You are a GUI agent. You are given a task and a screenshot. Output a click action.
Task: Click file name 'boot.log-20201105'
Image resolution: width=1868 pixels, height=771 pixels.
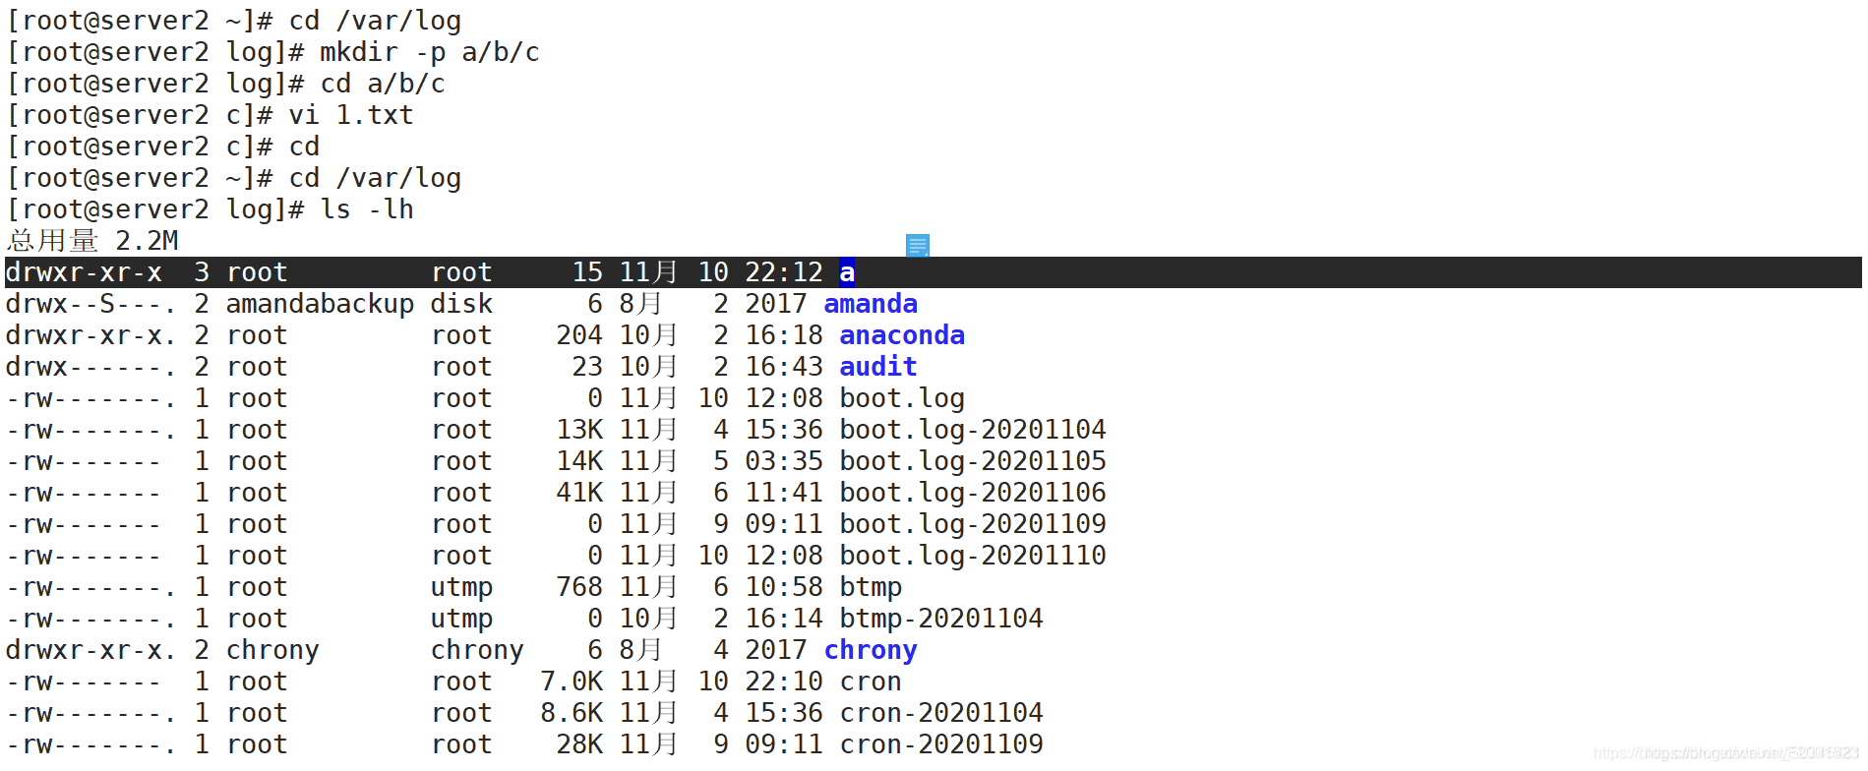(973, 461)
